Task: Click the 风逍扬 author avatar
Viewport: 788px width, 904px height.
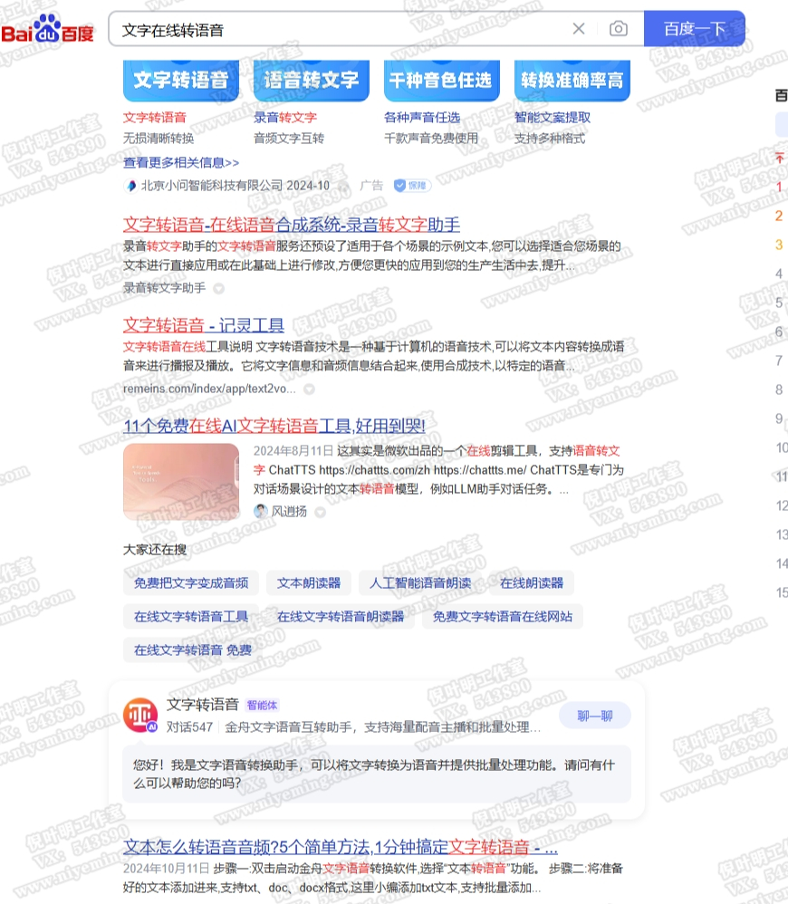Action: tap(261, 512)
